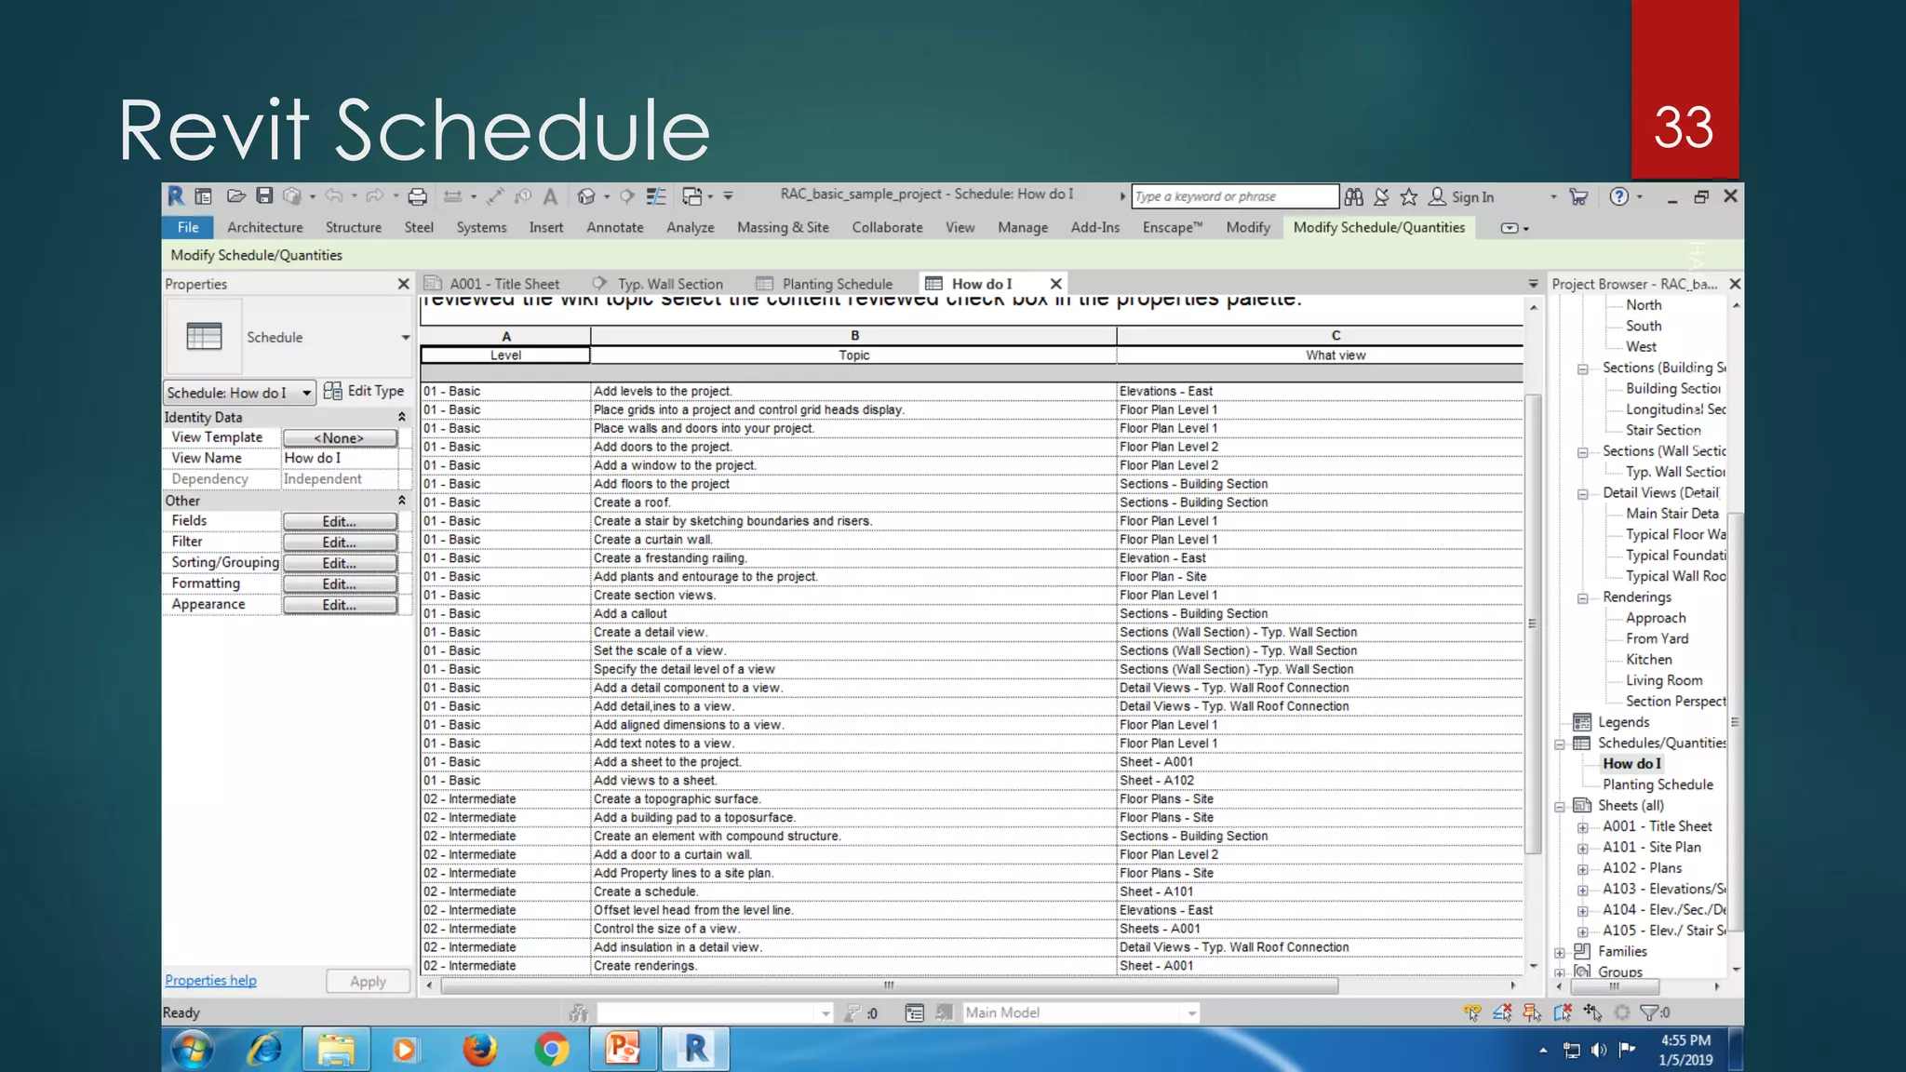
Task: Click the Favorites star icon
Action: tap(1409, 196)
